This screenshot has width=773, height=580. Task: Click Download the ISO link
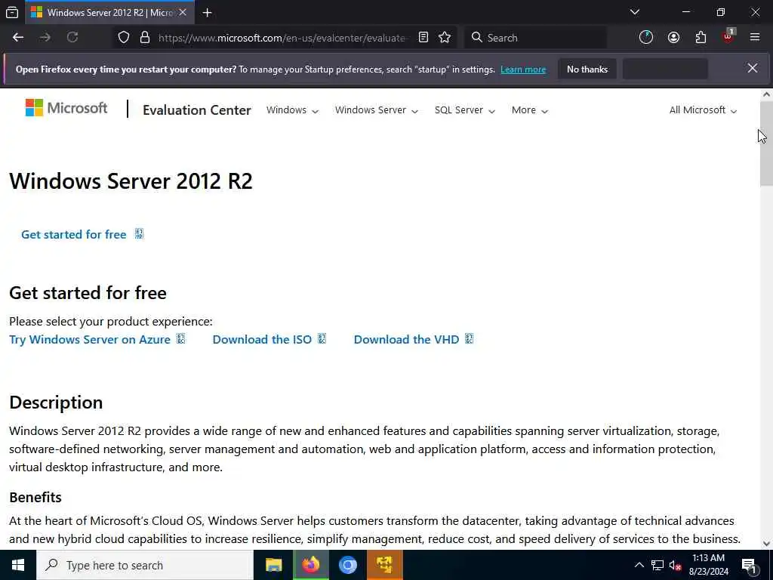[269, 339]
